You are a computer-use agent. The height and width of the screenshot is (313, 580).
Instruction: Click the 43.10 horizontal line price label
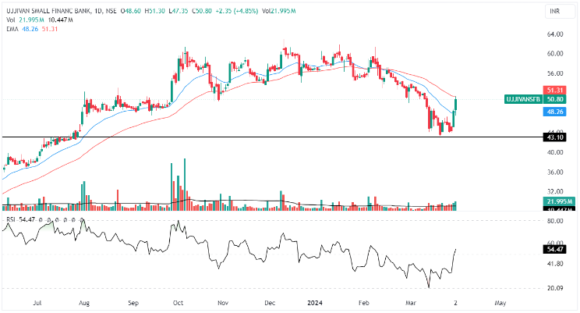[556, 137]
